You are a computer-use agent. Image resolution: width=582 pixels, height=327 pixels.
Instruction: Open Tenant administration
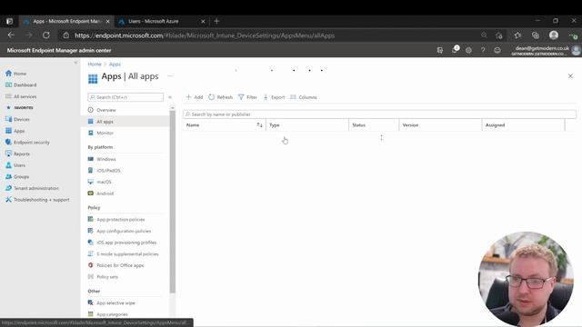(32, 188)
